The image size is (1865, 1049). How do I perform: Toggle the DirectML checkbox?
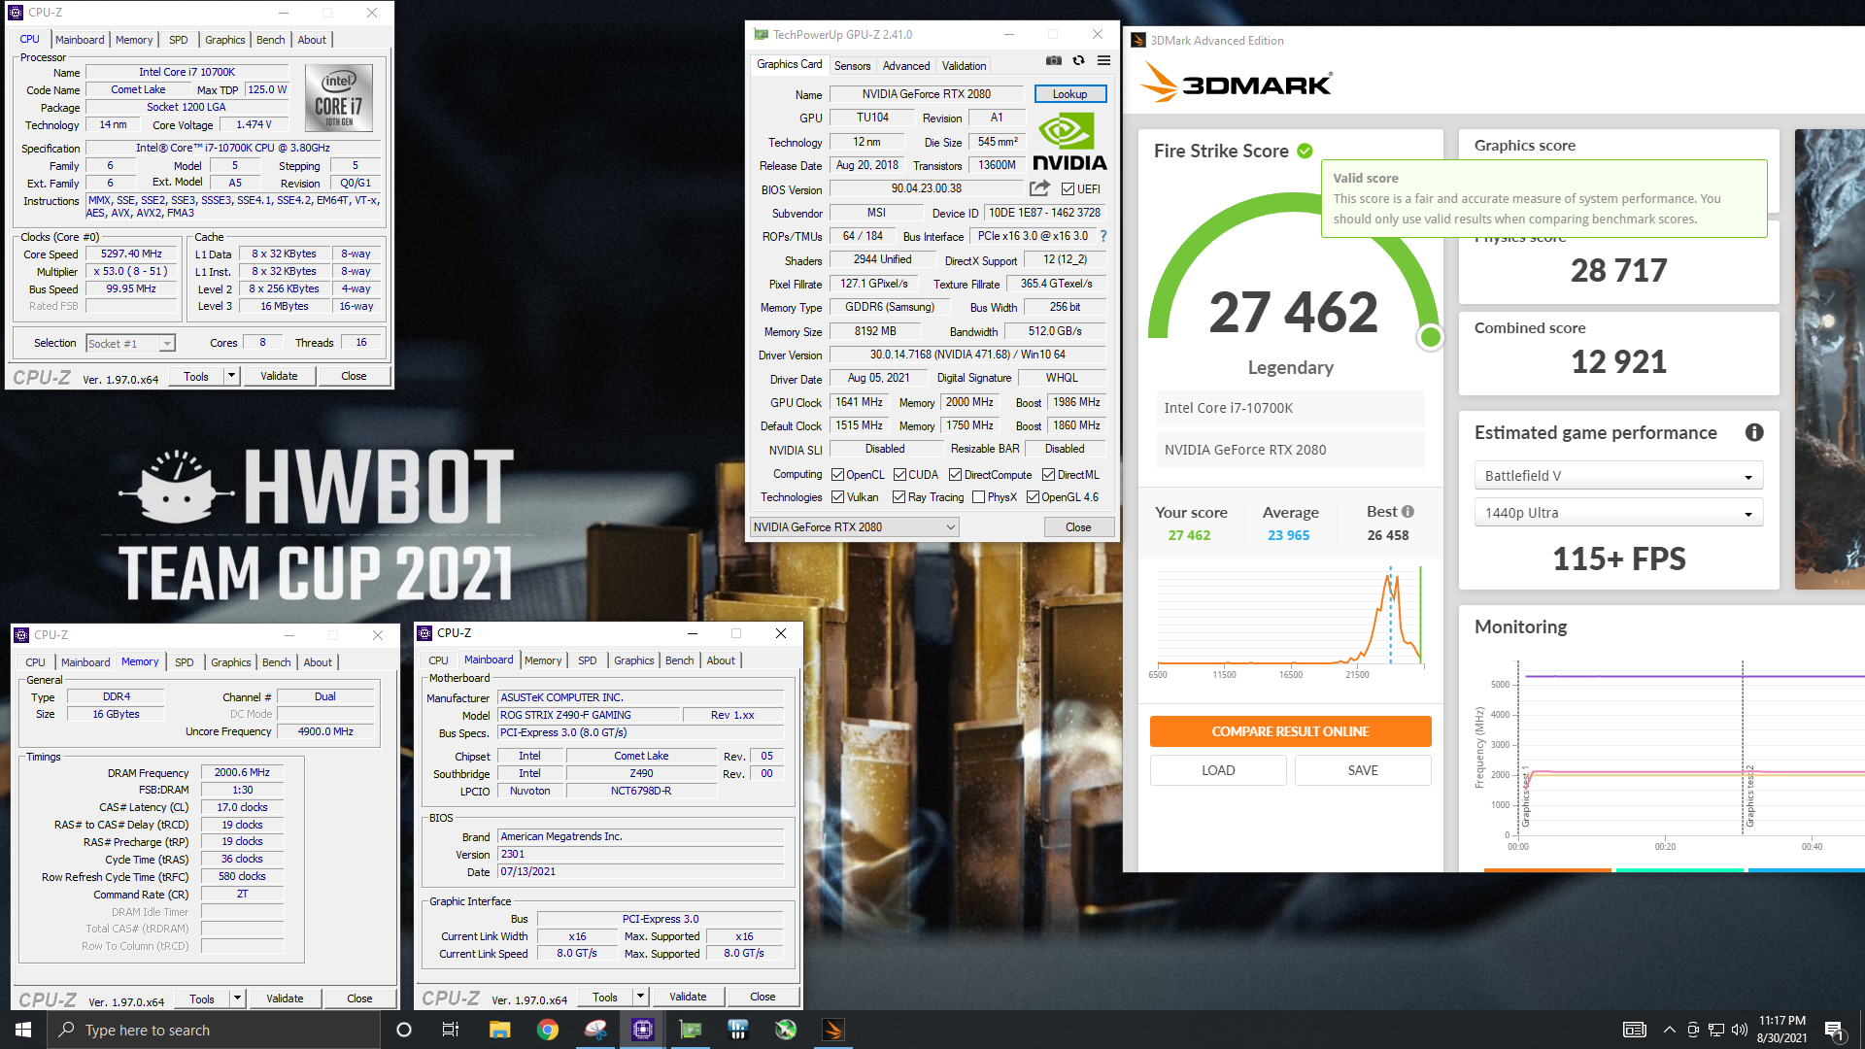tap(1048, 475)
